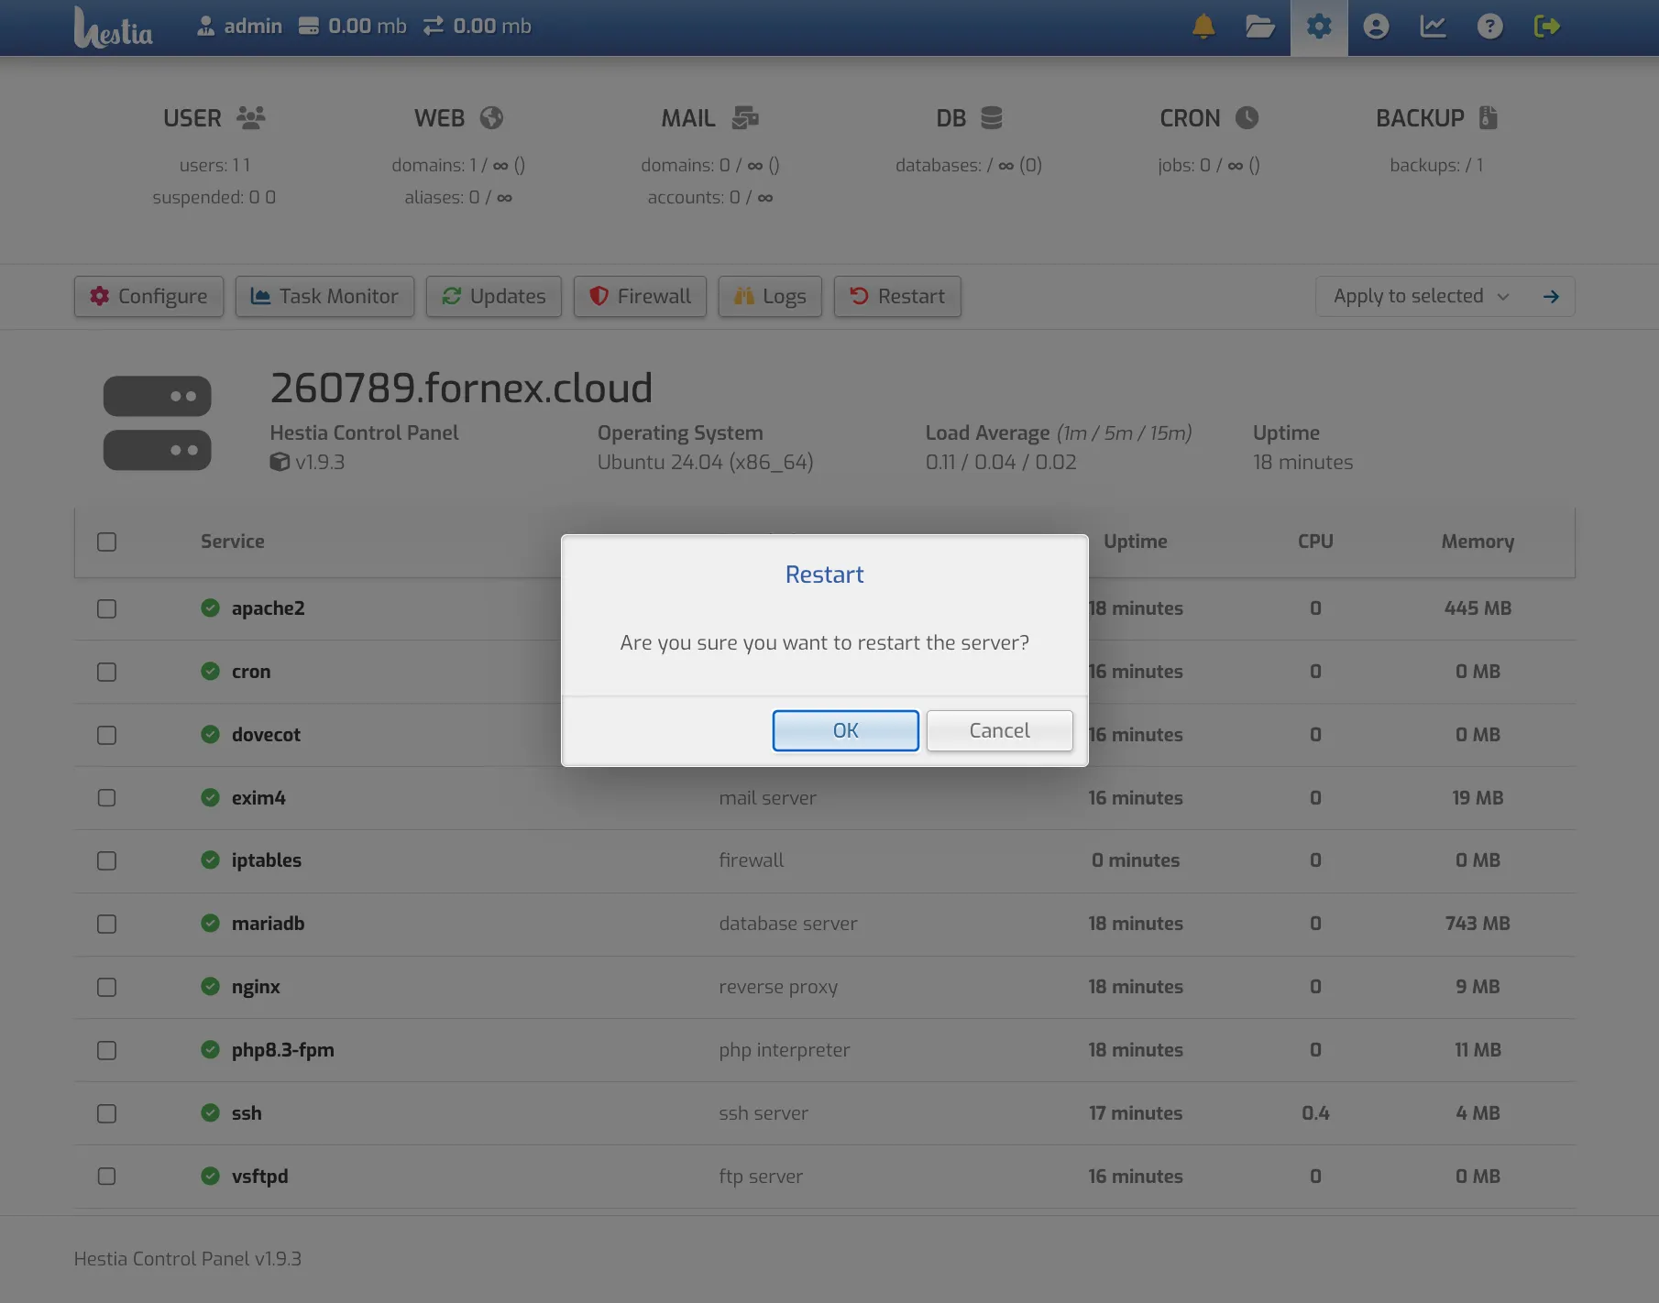Open the php8.3-fpm service link
Viewport: 1659px width, 1303px height.
pos(282,1049)
